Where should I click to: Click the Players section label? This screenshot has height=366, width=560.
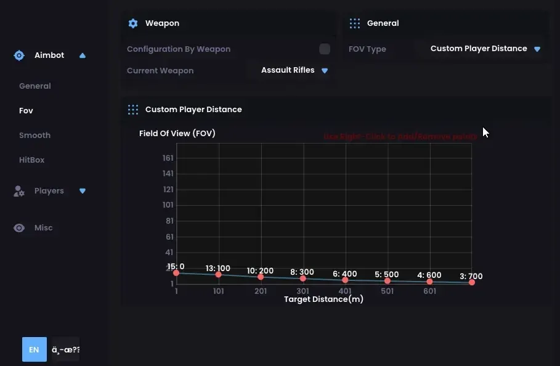(49, 191)
